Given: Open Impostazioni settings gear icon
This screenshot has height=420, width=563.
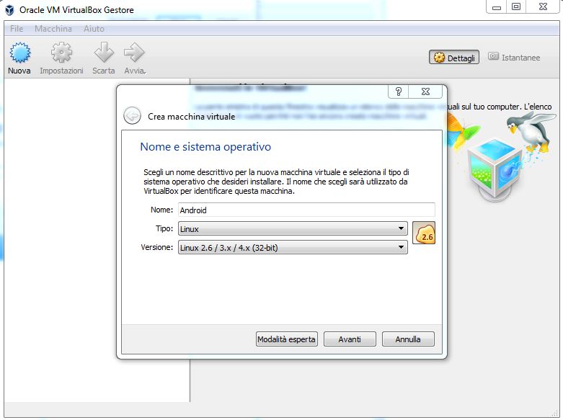Looking at the screenshot, I should pos(61,54).
